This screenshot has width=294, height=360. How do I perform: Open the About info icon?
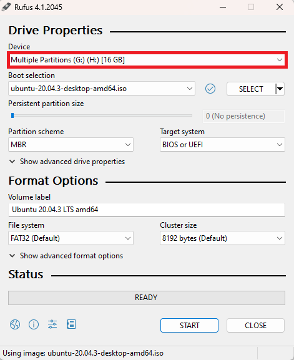34,324
